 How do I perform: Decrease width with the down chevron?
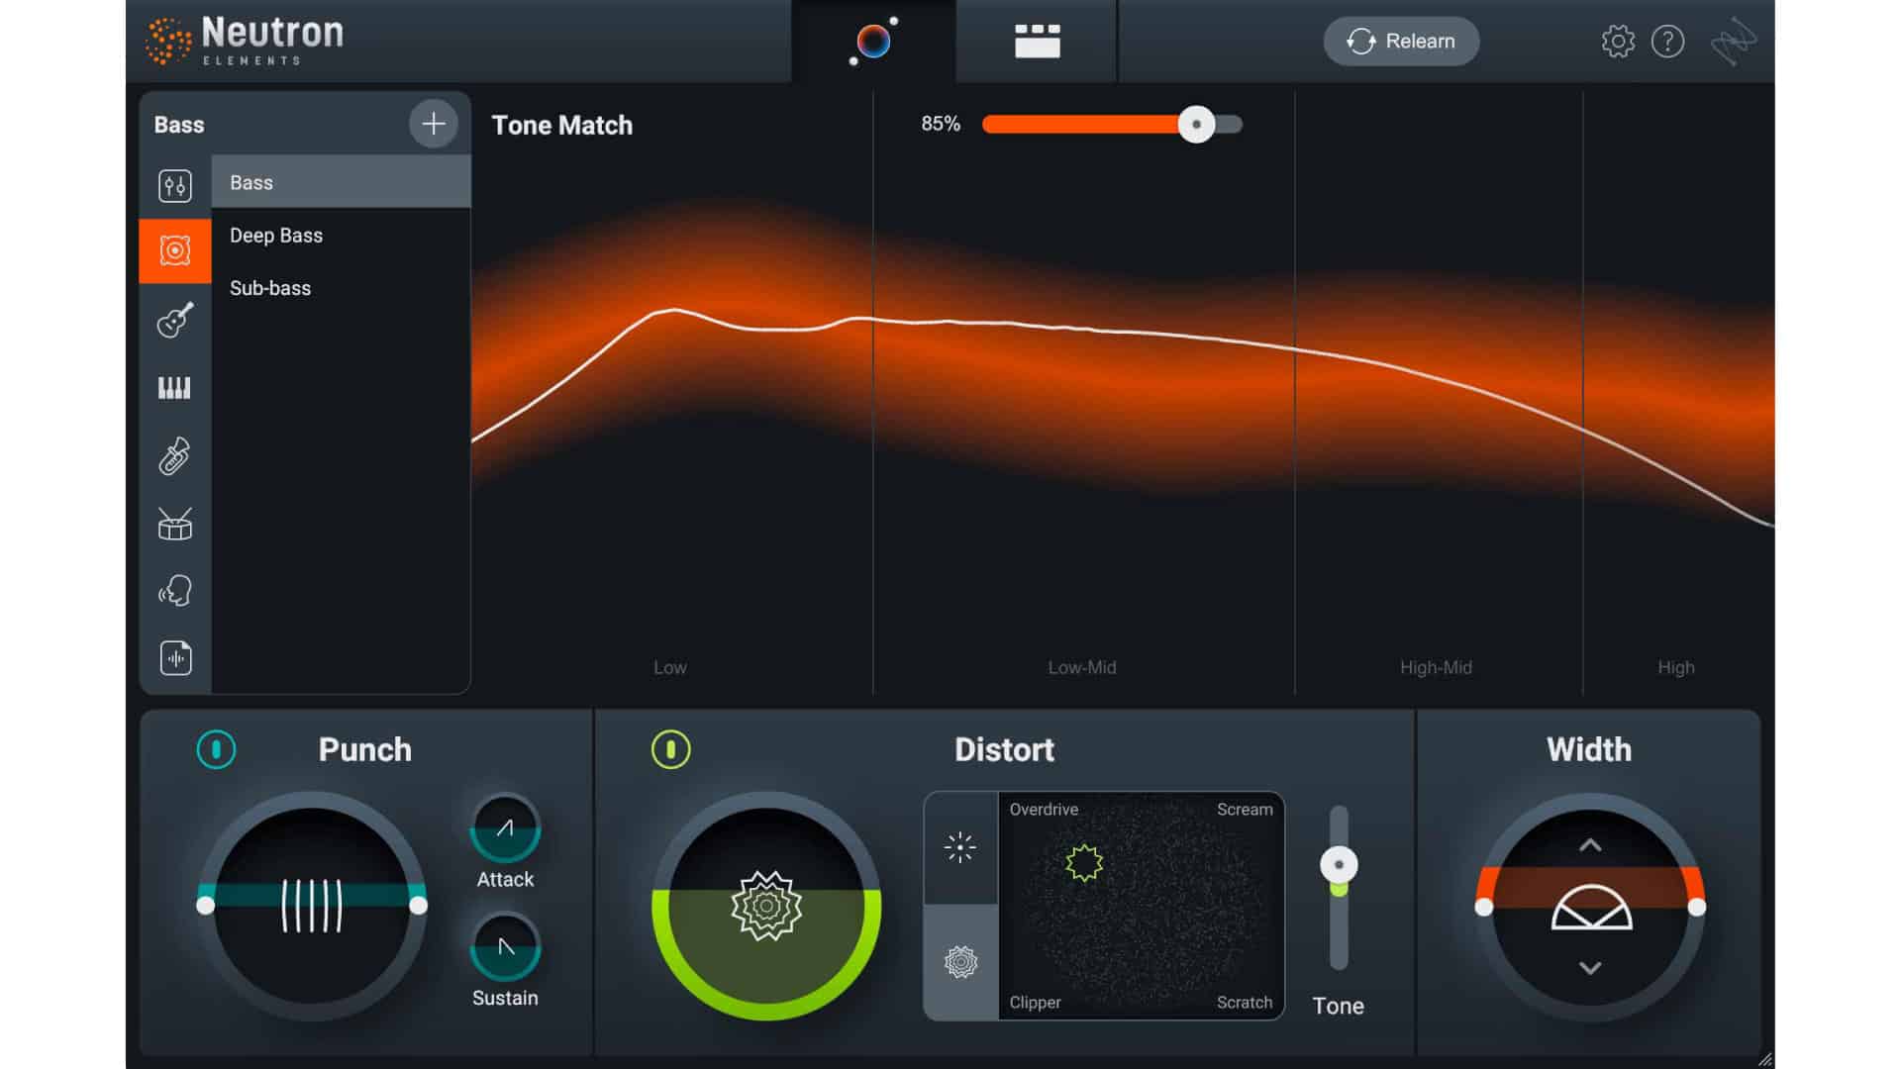click(1590, 968)
